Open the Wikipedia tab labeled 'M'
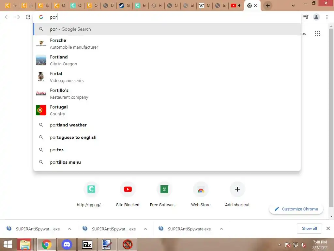The width and height of the screenshot is (334, 251). tap(204, 6)
